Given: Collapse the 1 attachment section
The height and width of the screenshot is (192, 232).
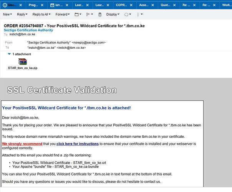Looking at the screenshot, I should [9, 54].
